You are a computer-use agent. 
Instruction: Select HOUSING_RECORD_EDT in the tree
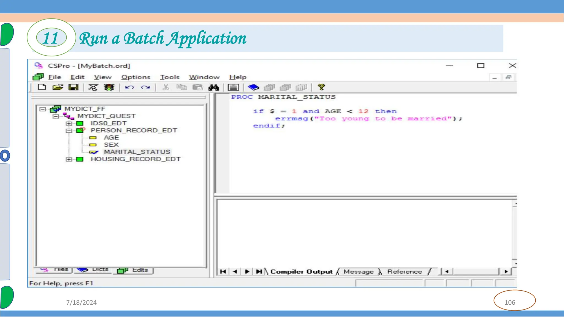pyautogui.click(x=136, y=159)
